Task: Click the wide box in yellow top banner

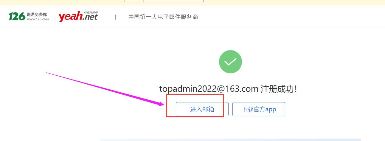Action: coord(173,1)
